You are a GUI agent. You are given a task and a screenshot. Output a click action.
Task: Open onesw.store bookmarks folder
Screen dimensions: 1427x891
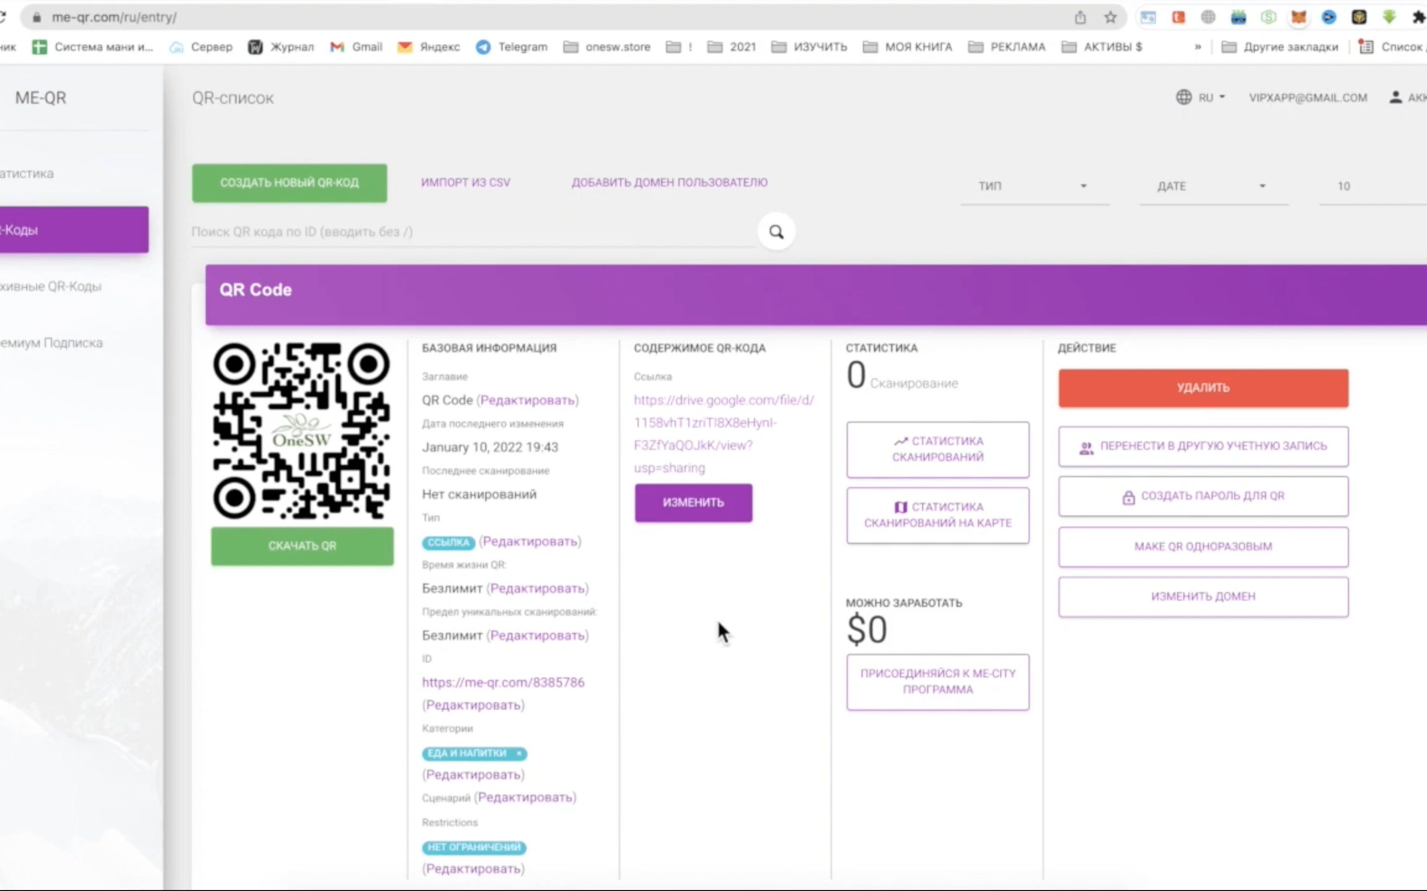(607, 47)
